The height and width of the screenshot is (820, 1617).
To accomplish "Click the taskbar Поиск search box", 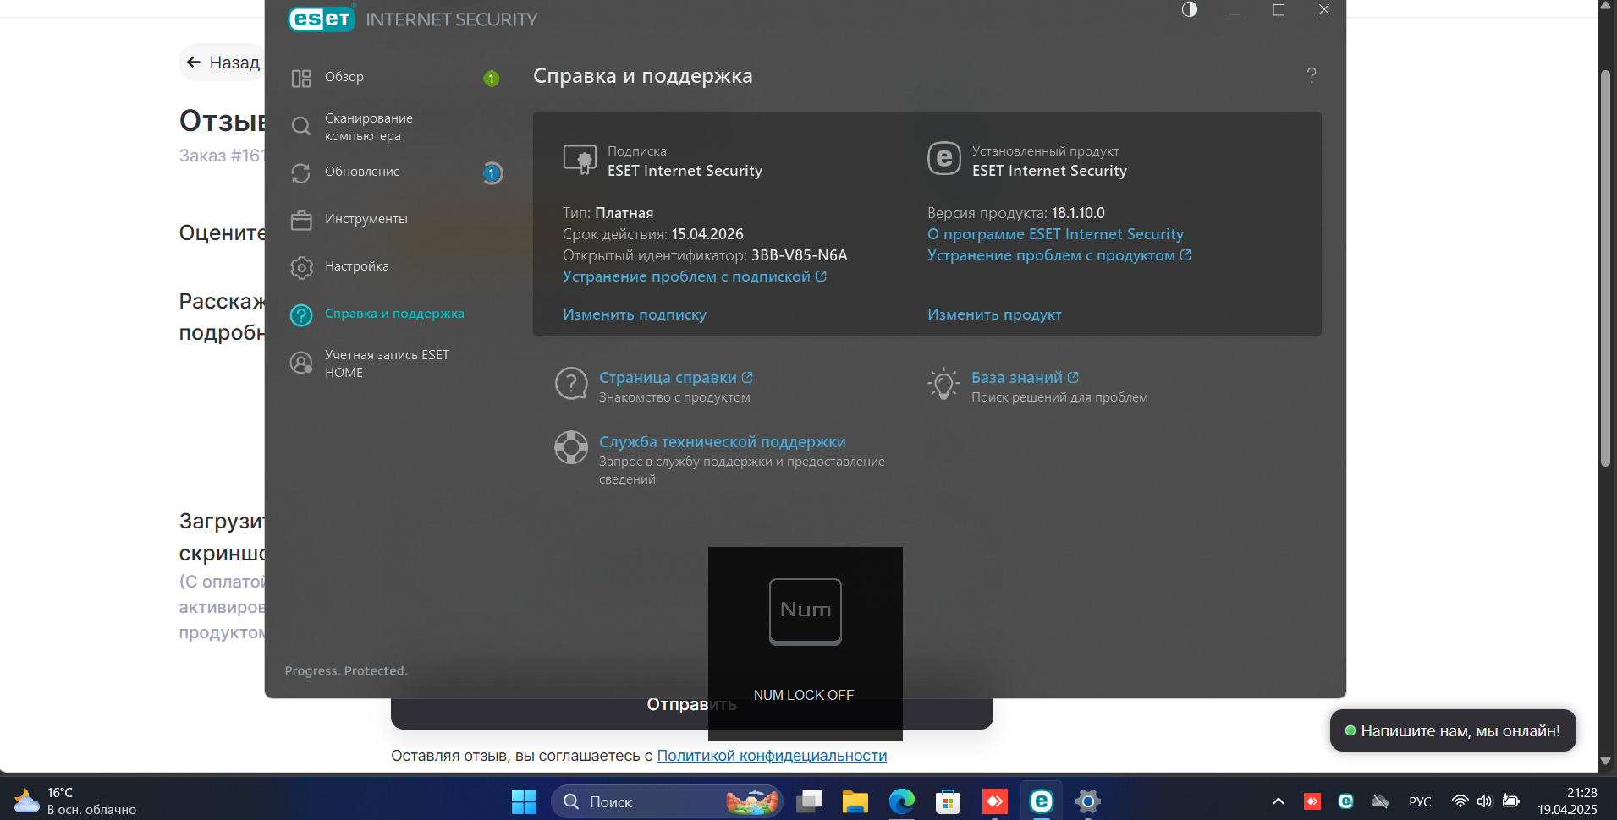I will pos(667,801).
